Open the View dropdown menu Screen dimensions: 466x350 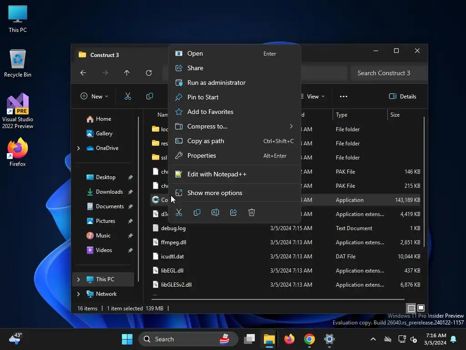point(313,97)
